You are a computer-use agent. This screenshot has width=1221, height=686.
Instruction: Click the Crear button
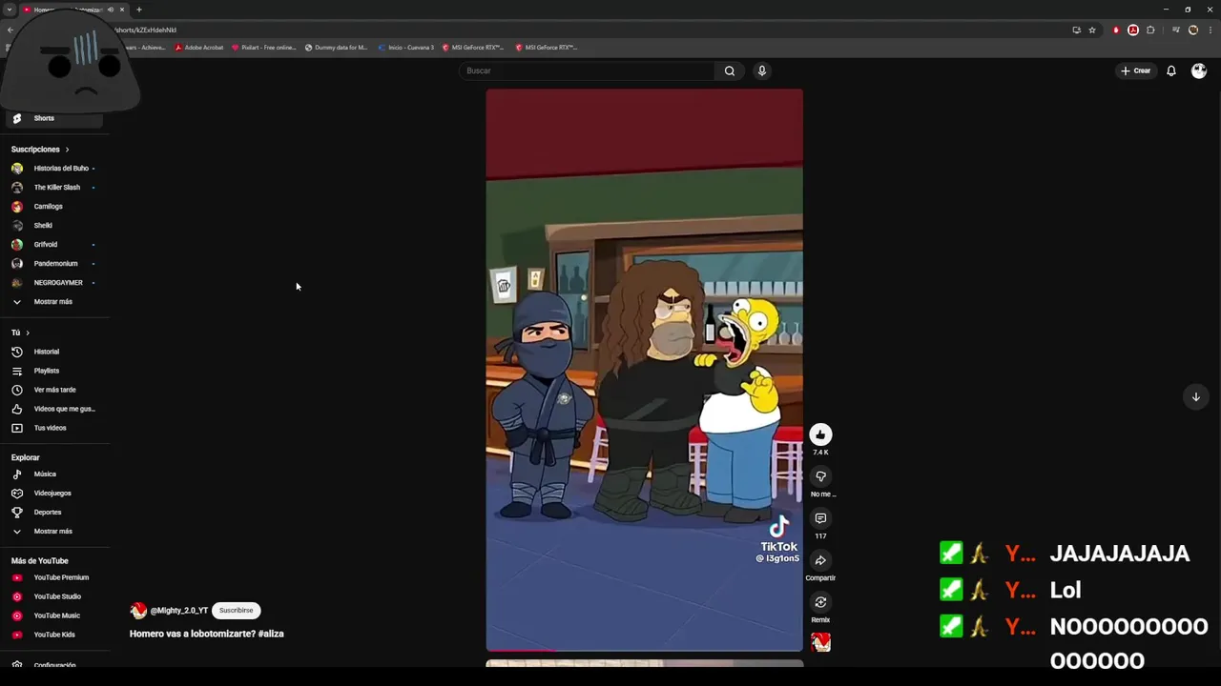click(1135, 71)
